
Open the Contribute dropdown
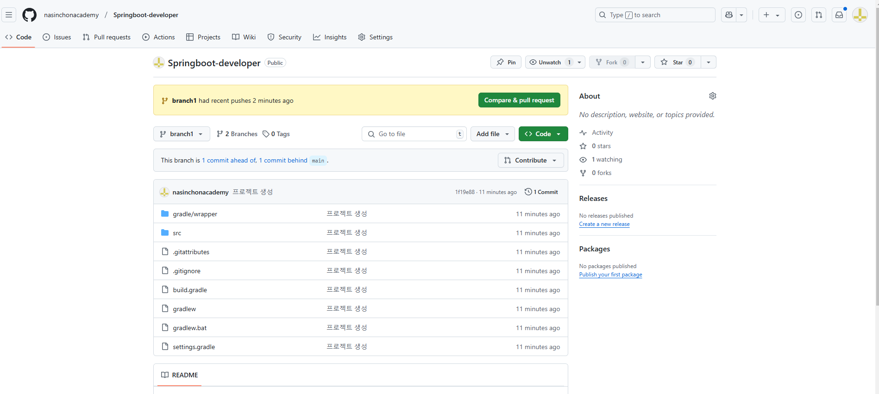(x=531, y=160)
